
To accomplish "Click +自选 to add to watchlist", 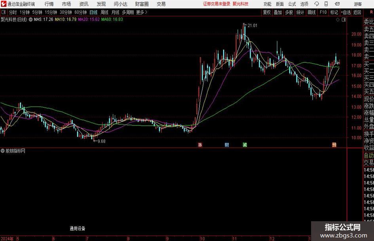I will coord(346,12).
